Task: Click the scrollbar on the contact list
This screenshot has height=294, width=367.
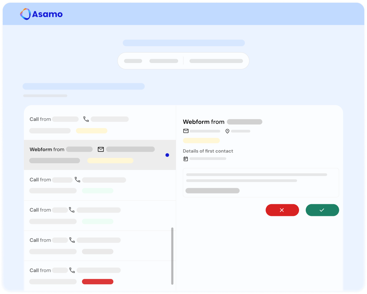Action: [x=172, y=255]
